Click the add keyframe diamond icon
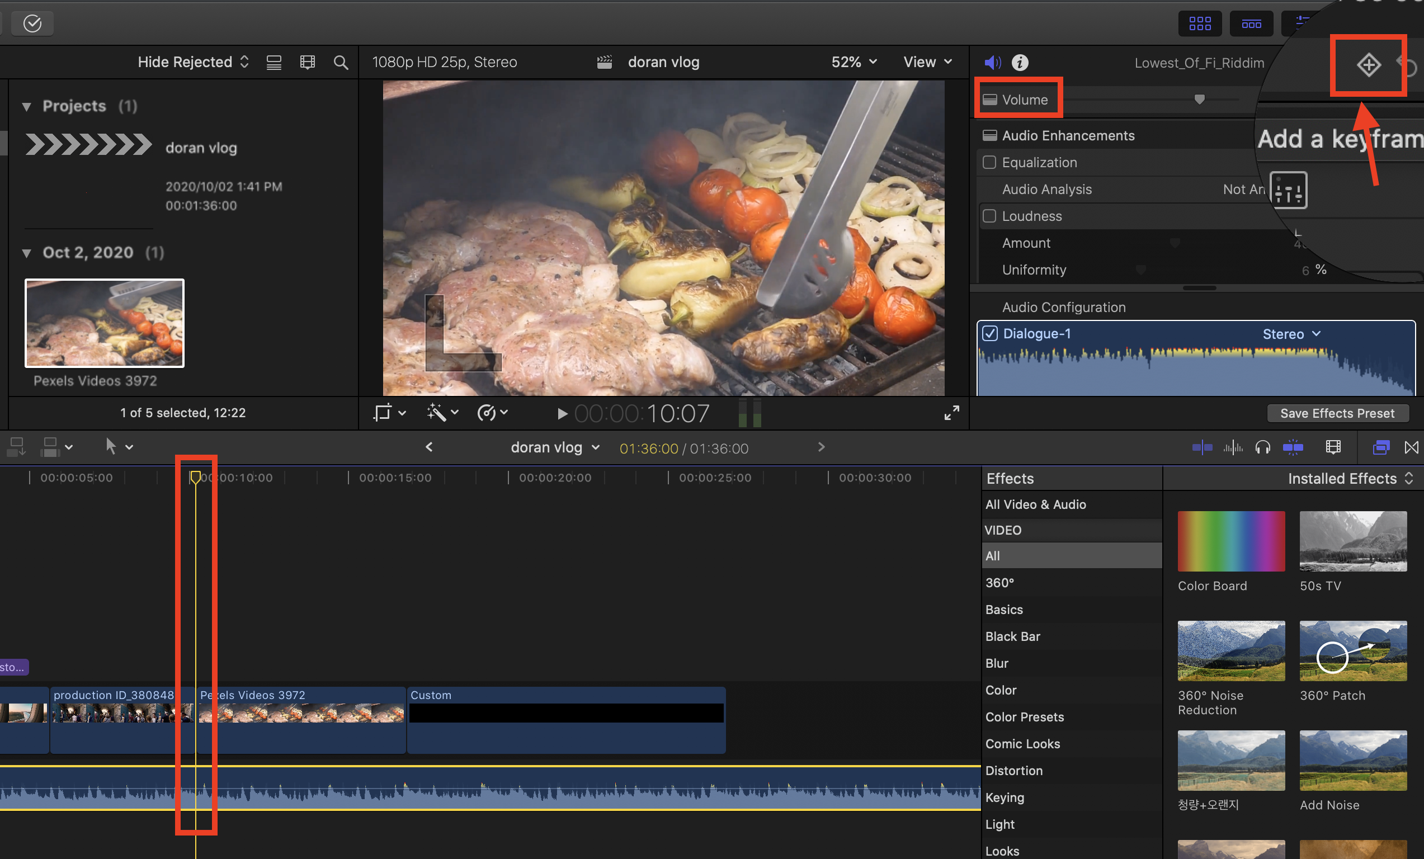Screen dimensions: 1424x859 pyautogui.click(x=1369, y=64)
